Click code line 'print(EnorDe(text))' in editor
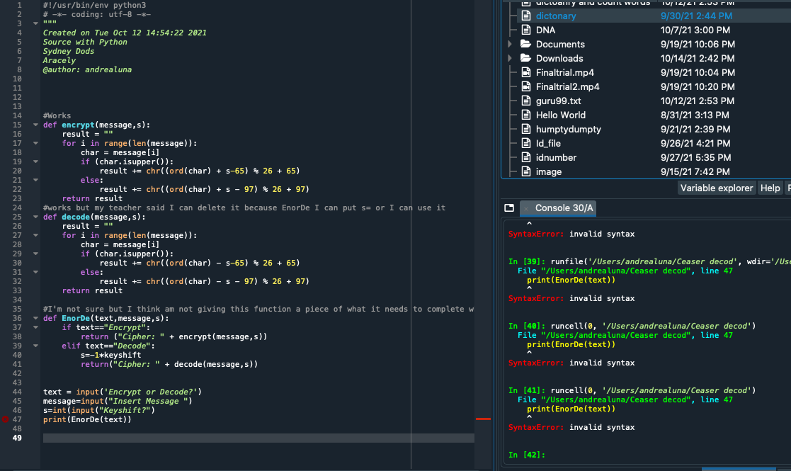 point(87,419)
